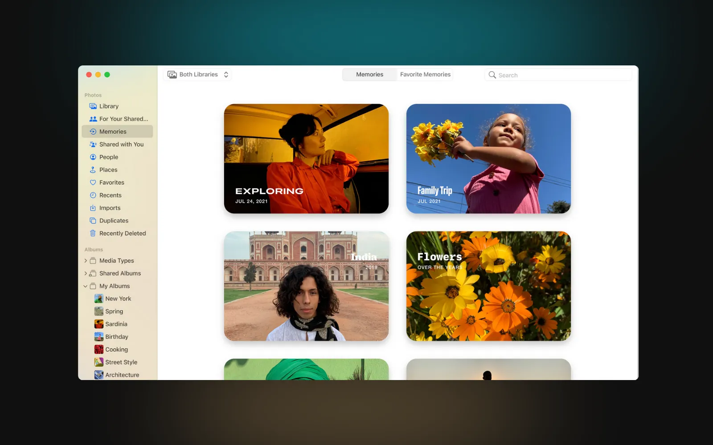Image resolution: width=713 pixels, height=445 pixels.
Task: Click the yellow minimize window button
Action: [x=98, y=75]
